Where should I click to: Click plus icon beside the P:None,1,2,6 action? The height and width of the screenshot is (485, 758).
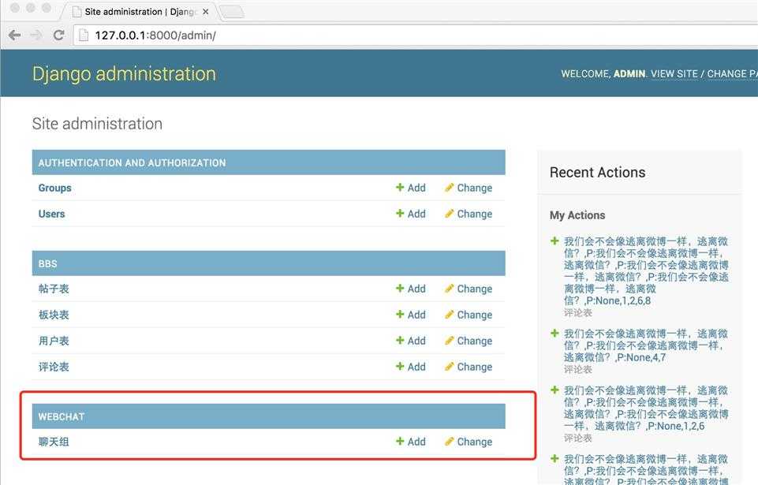click(554, 390)
